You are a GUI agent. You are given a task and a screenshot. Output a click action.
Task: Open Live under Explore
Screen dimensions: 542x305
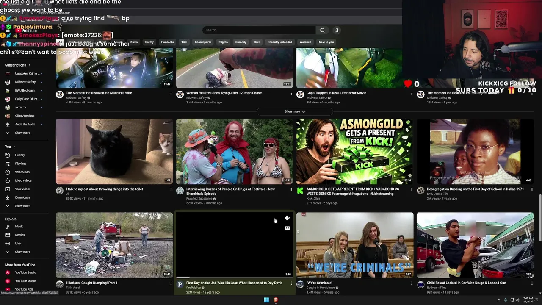click(18, 244)
